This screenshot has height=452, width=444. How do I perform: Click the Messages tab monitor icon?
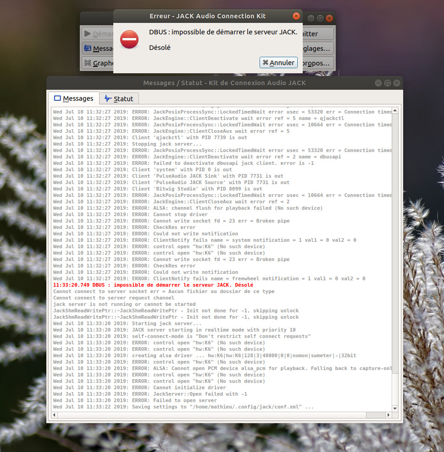click(x=57, y=98)
